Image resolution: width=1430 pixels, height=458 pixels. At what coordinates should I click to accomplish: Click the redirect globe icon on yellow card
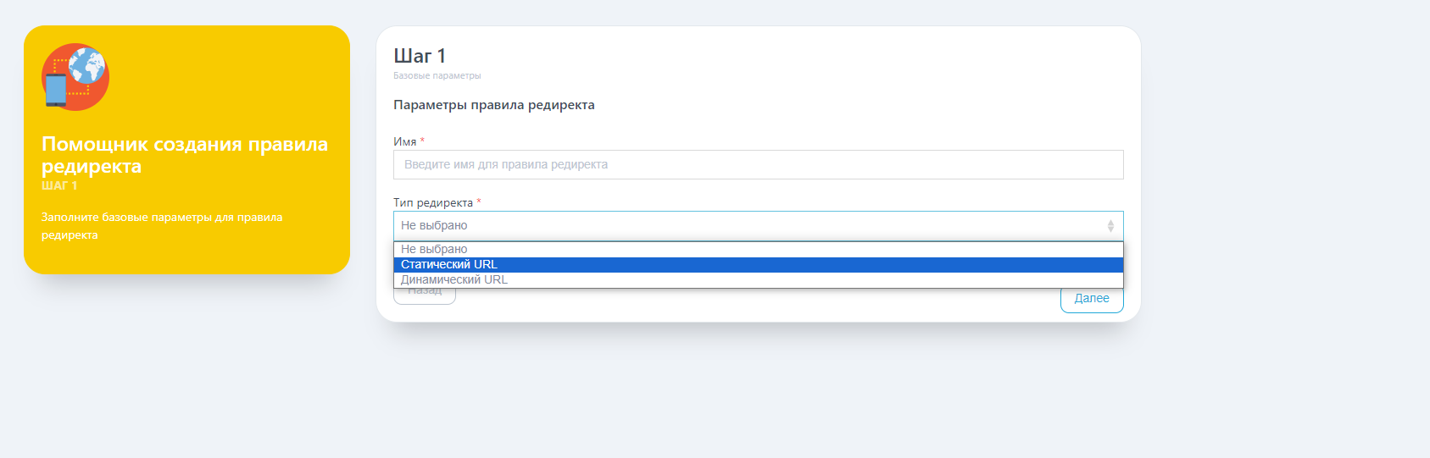tap(75, 77)
